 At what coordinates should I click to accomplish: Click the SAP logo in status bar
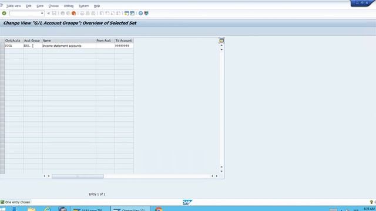[x=187, y=202]
